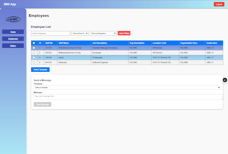Click the Send a Message heading

tap(43, 80)
